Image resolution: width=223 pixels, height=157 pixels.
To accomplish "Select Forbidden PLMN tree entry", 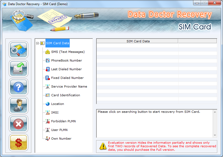I will (63, 121).
